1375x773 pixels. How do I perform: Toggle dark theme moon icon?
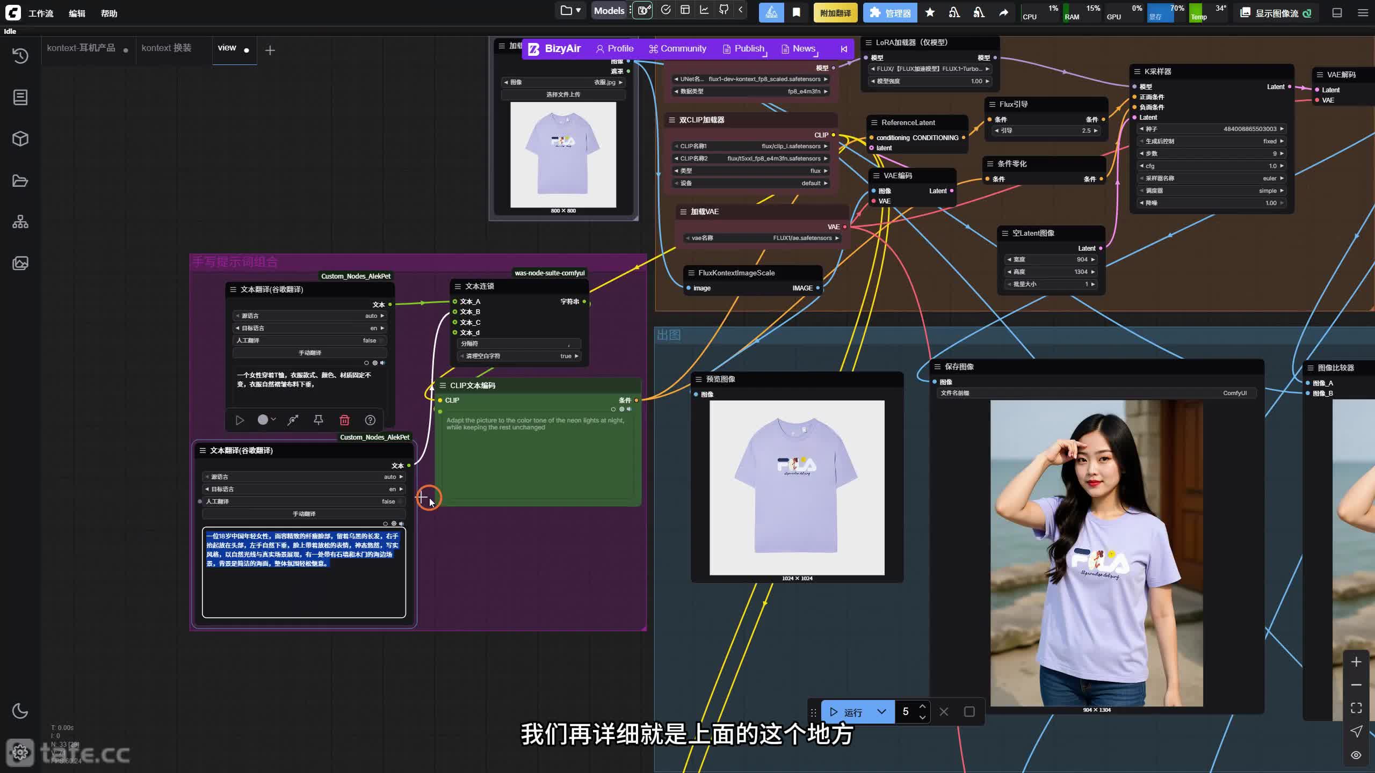(x=20, y=711)
